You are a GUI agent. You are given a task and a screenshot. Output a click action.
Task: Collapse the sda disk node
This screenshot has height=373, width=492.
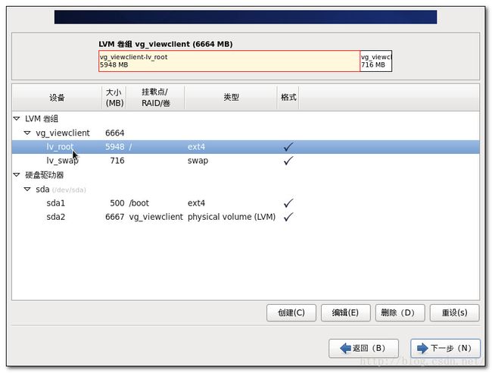pos(27,190)
